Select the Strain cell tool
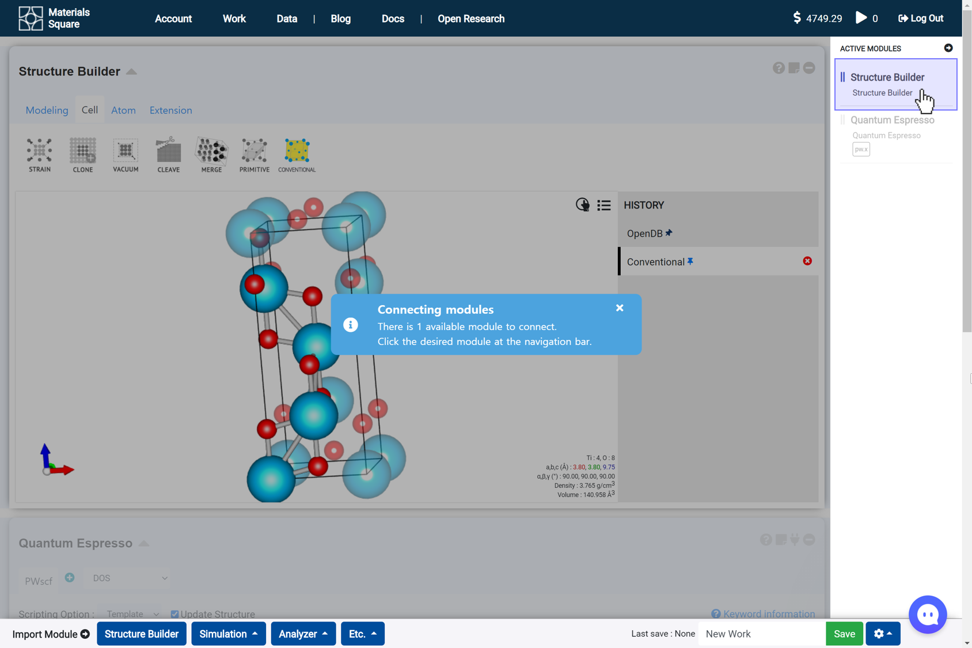This screenshot has height=648, width=972. tap(39, 154)
